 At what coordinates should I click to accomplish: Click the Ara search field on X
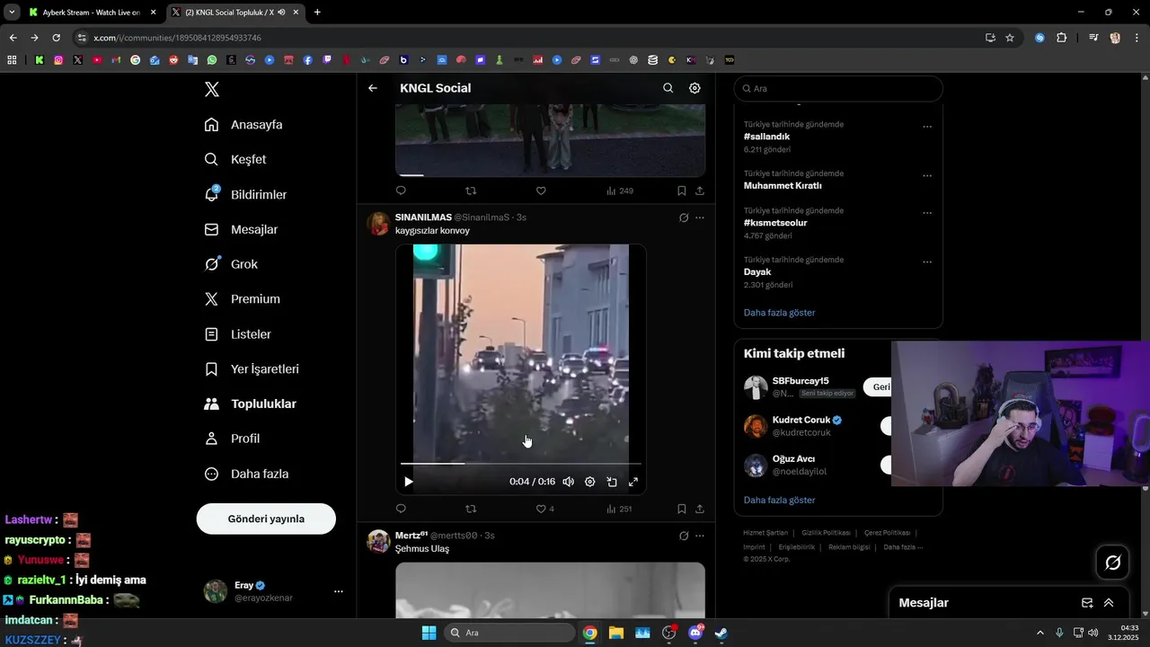(x=838, y=88)
